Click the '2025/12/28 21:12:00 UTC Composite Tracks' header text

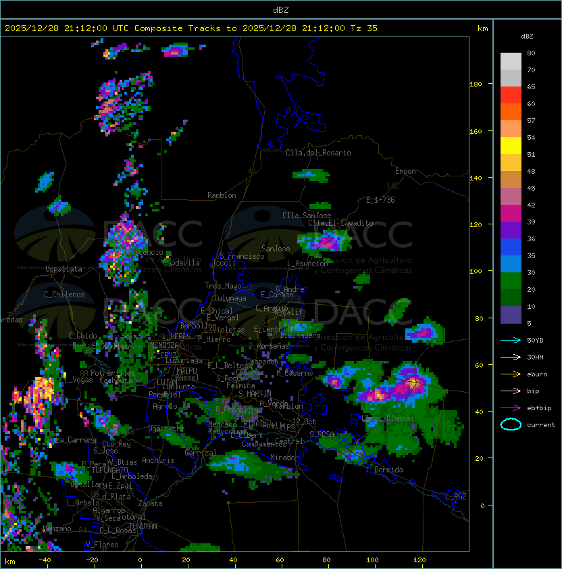(x=113, y=28)
